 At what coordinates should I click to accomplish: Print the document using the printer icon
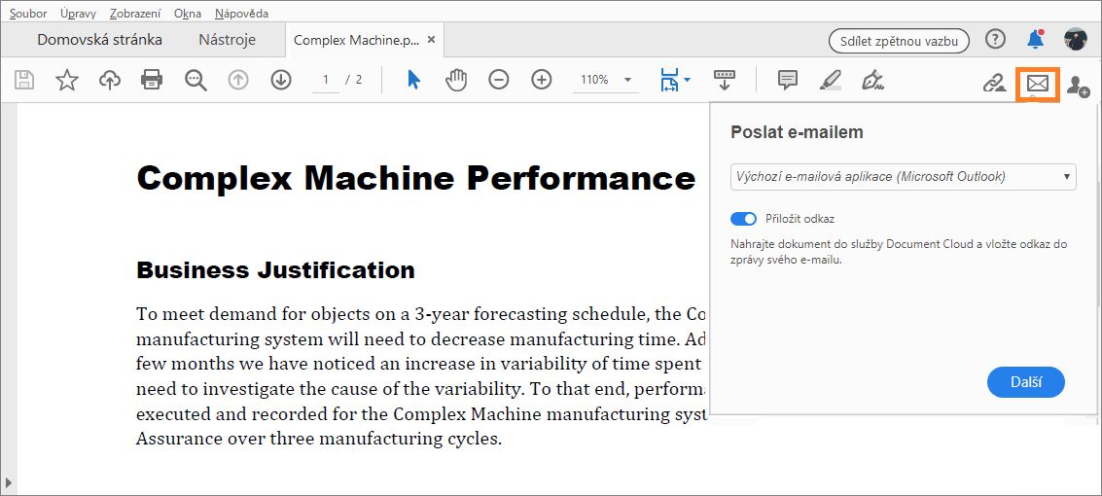(152, 80)
